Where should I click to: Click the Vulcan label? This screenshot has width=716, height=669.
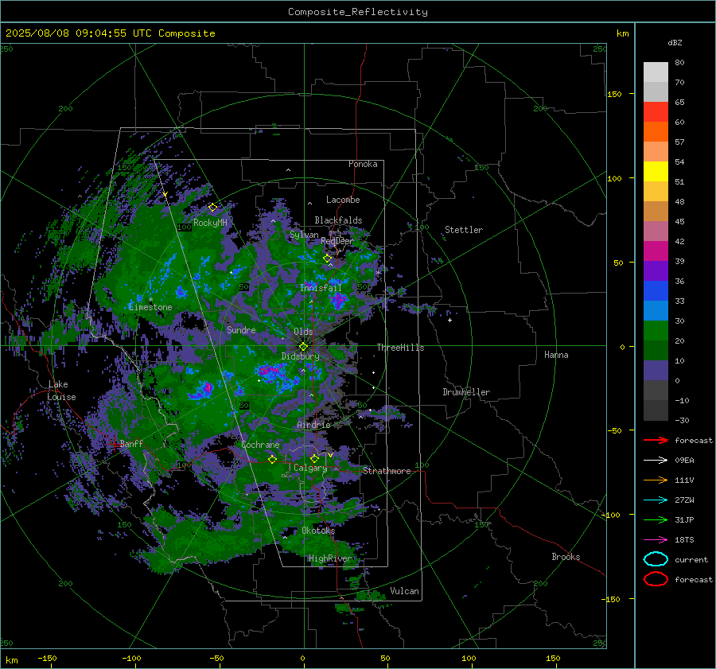404,591
